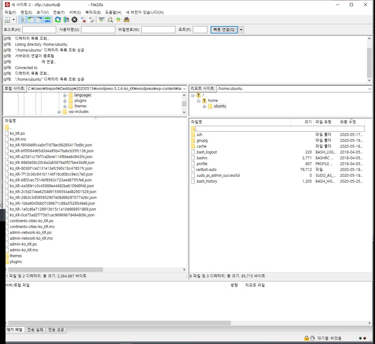Select the ubuntu folder in remote tree

click(220, 106)
